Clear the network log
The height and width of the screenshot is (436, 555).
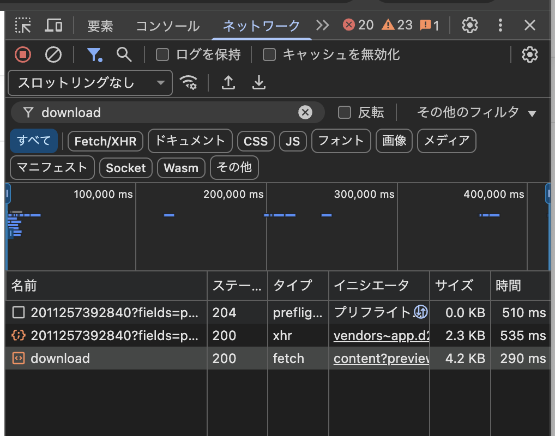(53, 55)
